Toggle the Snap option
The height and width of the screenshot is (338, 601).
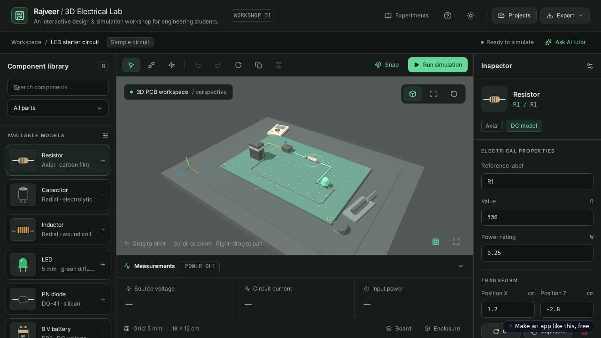point(387,65)
